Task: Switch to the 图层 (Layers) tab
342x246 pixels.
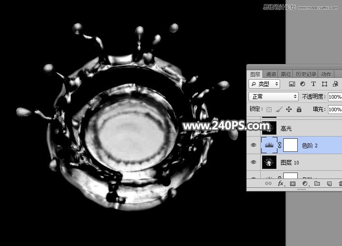Action: (255, 74)
